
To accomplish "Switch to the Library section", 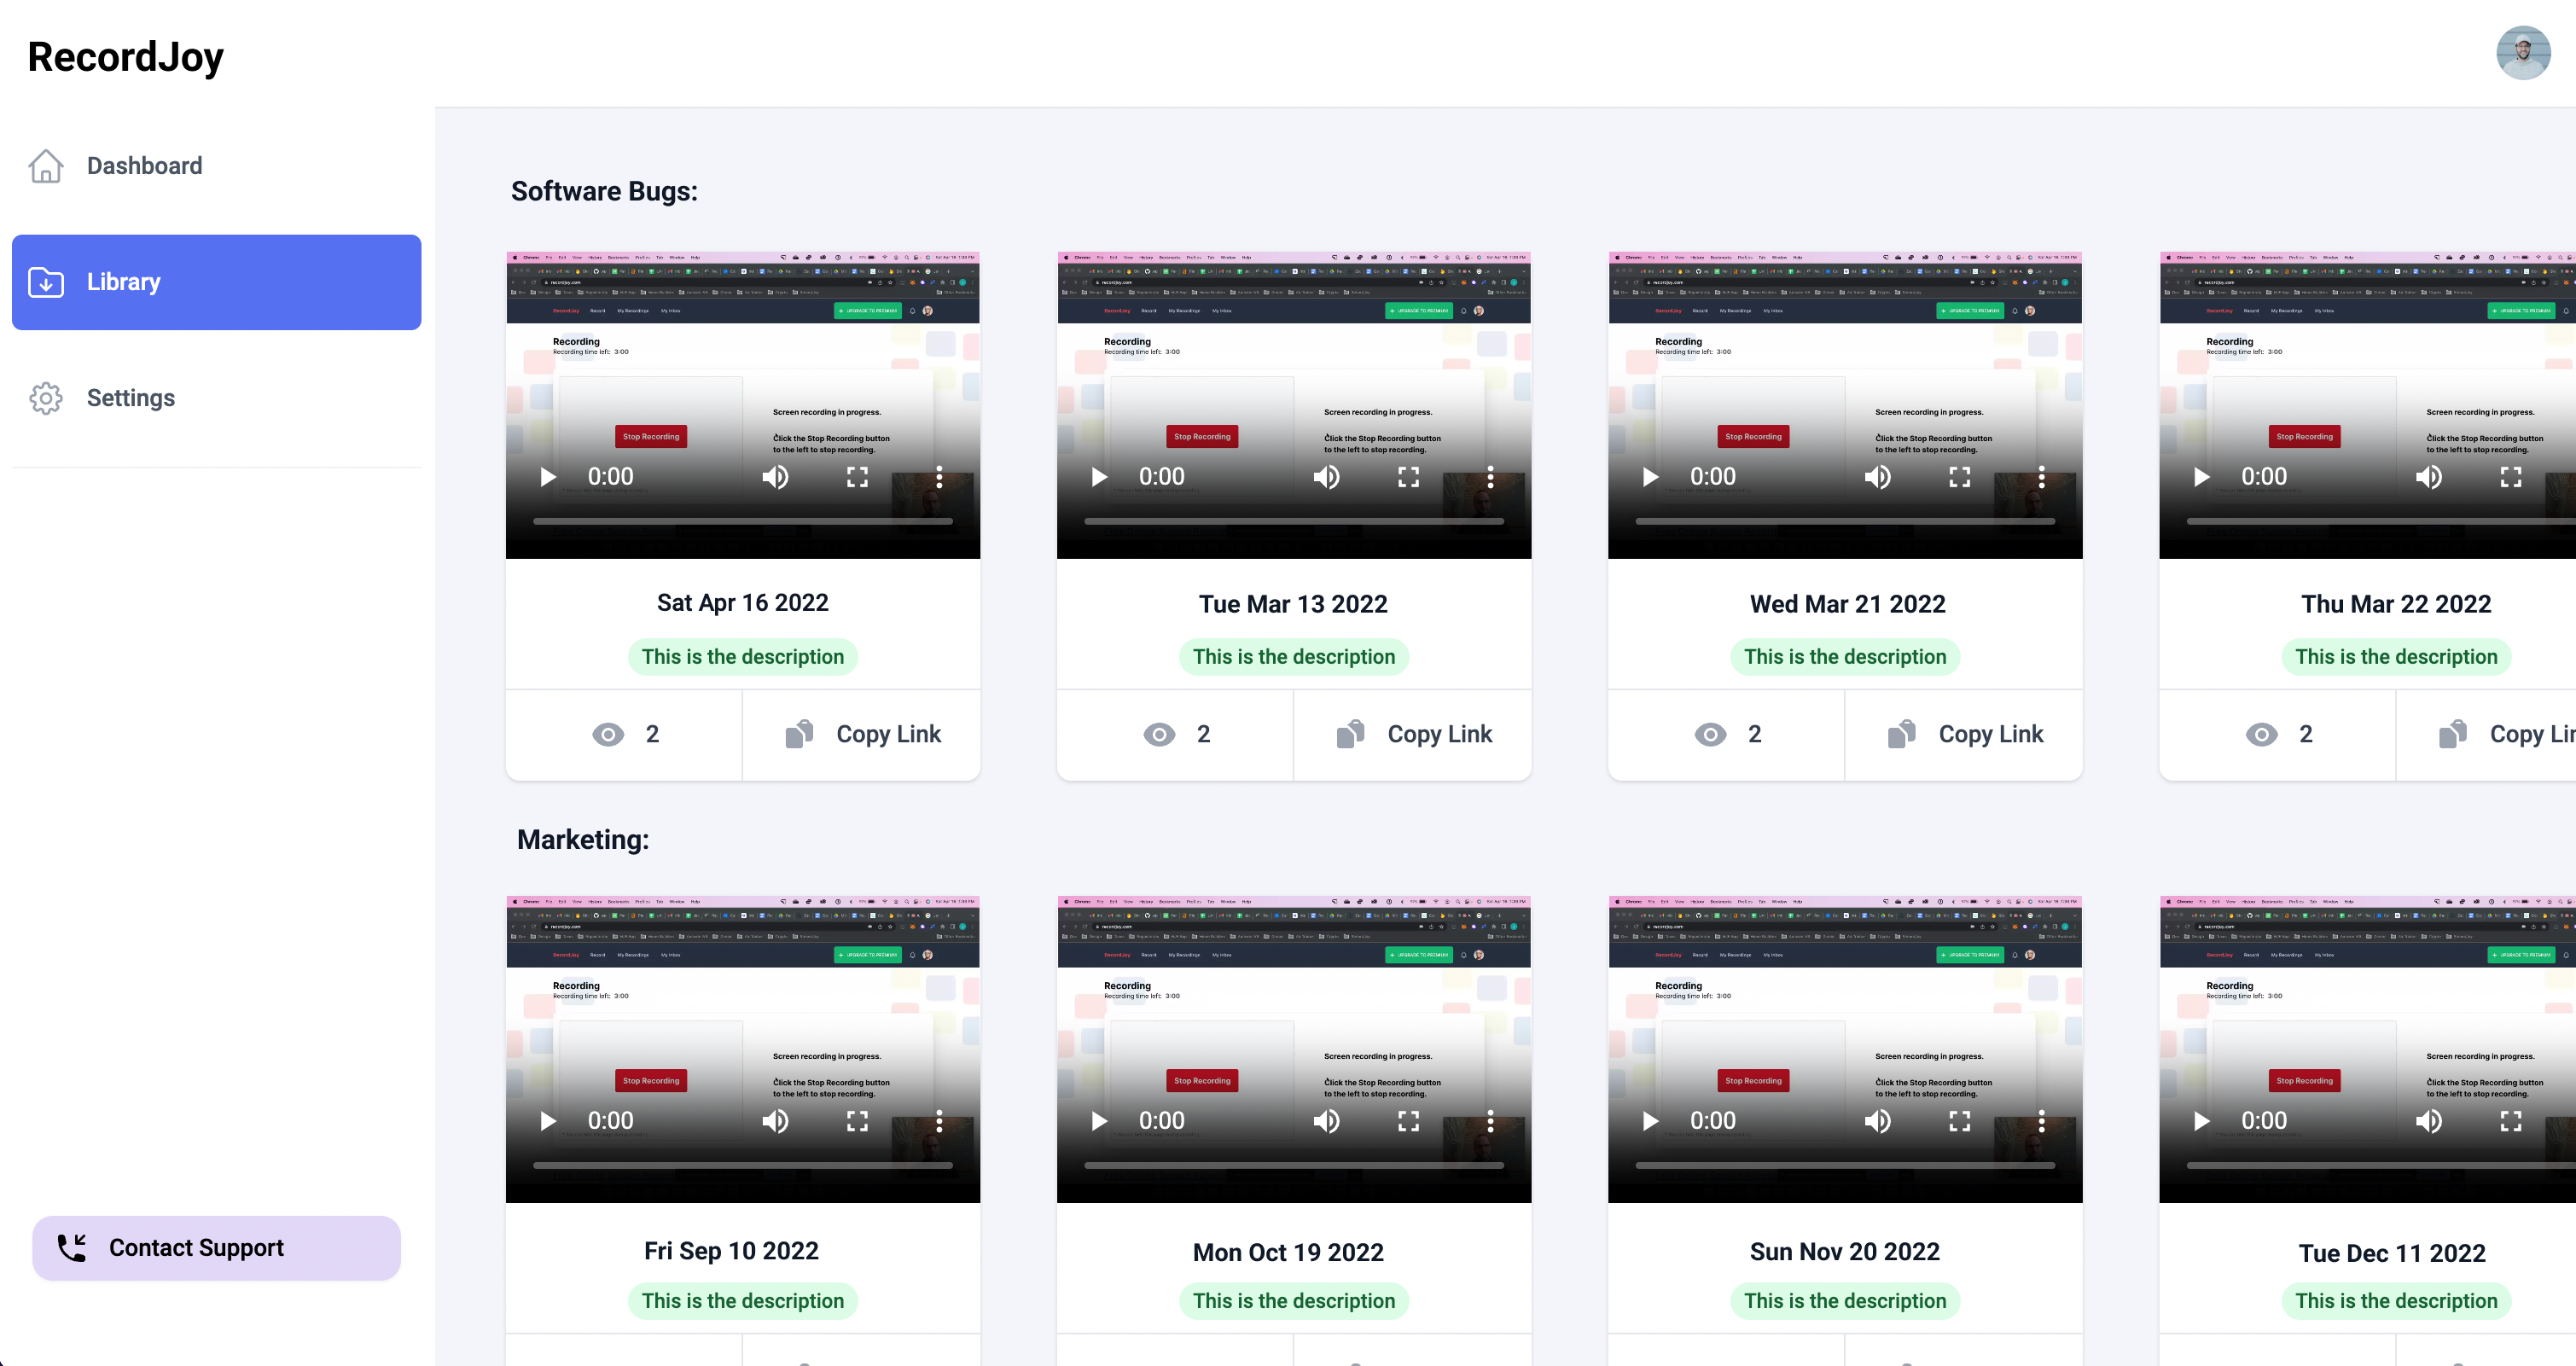I will point(216,282).
